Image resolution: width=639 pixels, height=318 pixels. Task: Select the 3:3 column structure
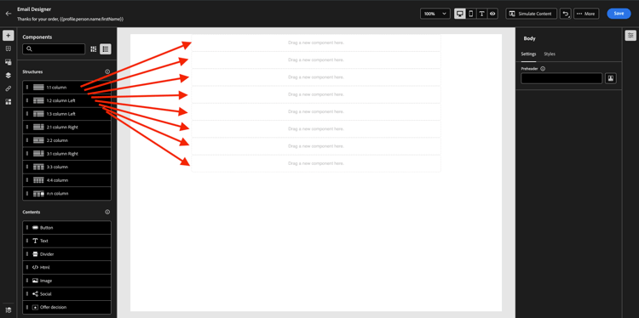(66, 167)
